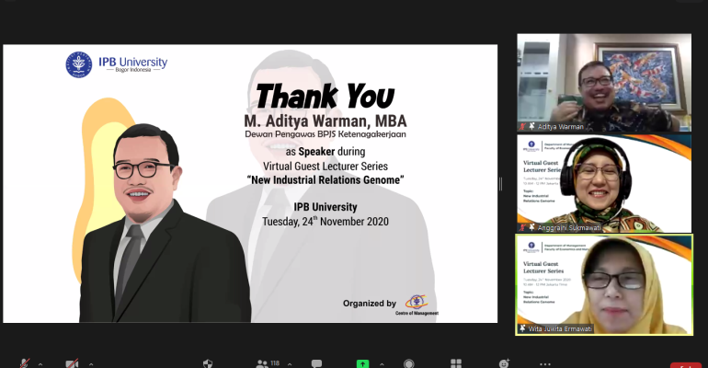The width and height of the screenshot is (708, 368).
Task: Select Aditya Warman's video tile
Action: click(604, 82)
